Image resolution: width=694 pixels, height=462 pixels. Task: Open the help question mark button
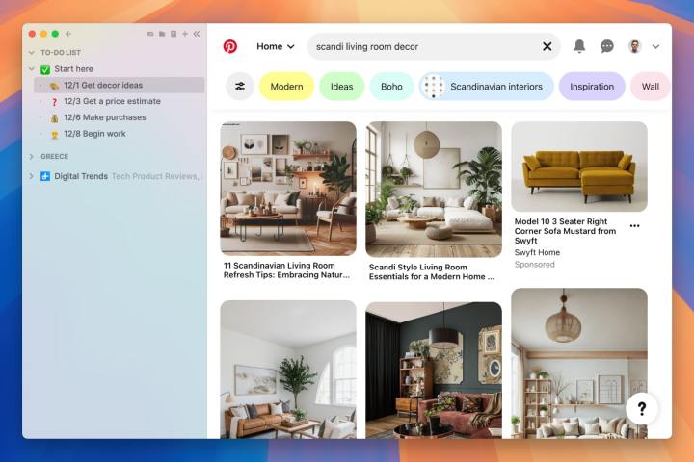[x=642, y=408]
